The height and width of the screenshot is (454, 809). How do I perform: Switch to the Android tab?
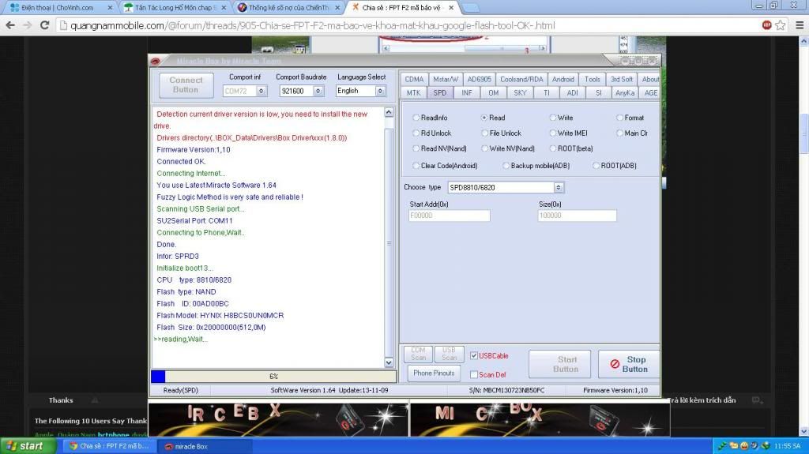[x=563, y=79]
